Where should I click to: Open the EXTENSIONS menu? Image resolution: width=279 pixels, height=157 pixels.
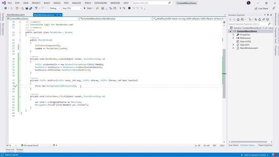pos(101,3)
